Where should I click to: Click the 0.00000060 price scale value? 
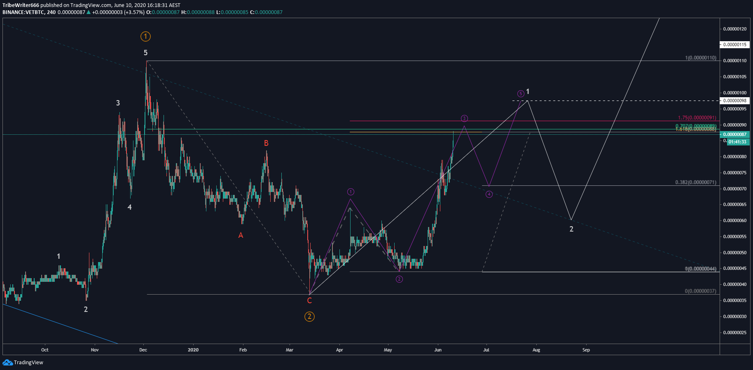pyautogui.click(x=735, y=220)
